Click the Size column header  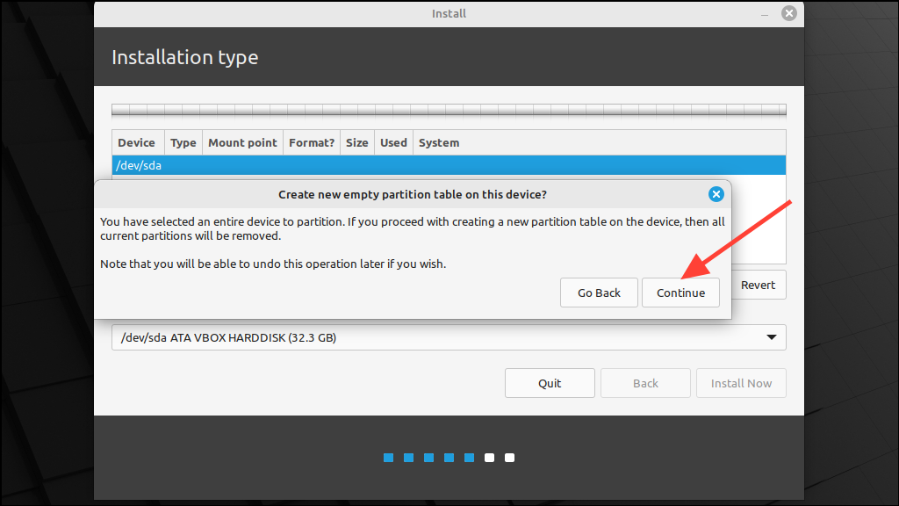356,142
